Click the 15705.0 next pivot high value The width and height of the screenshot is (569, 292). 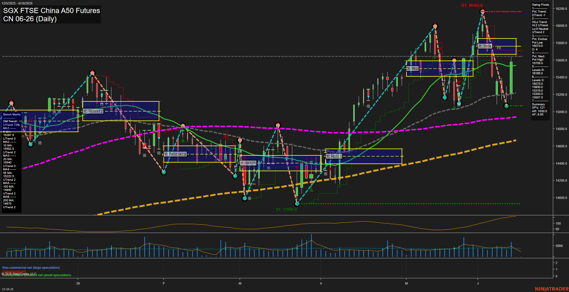click(x=537, y=63)
